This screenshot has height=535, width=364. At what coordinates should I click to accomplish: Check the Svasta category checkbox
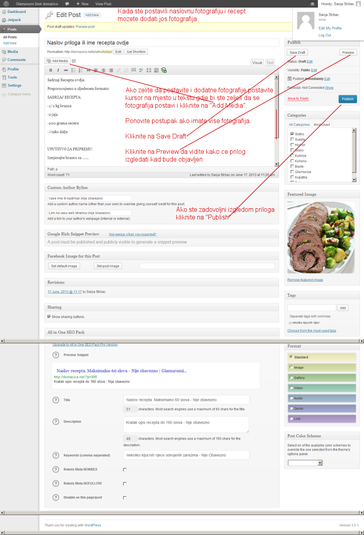292,139
